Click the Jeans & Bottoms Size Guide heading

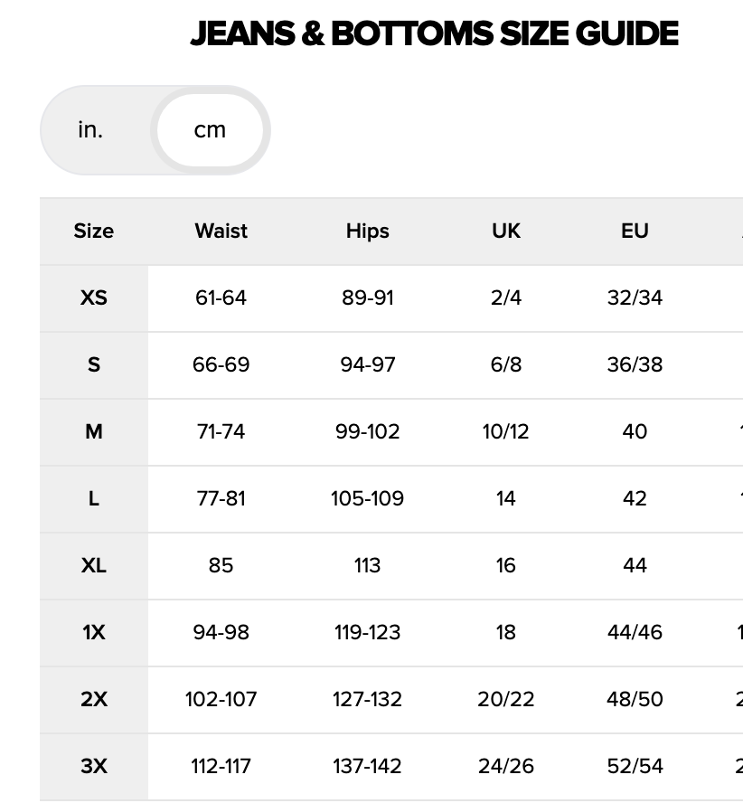point(434,34)
